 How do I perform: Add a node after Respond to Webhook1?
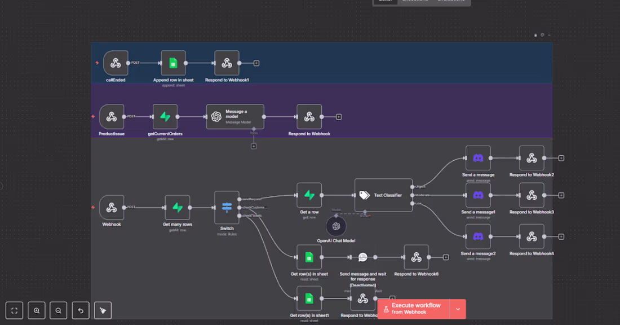pos(256,63)
